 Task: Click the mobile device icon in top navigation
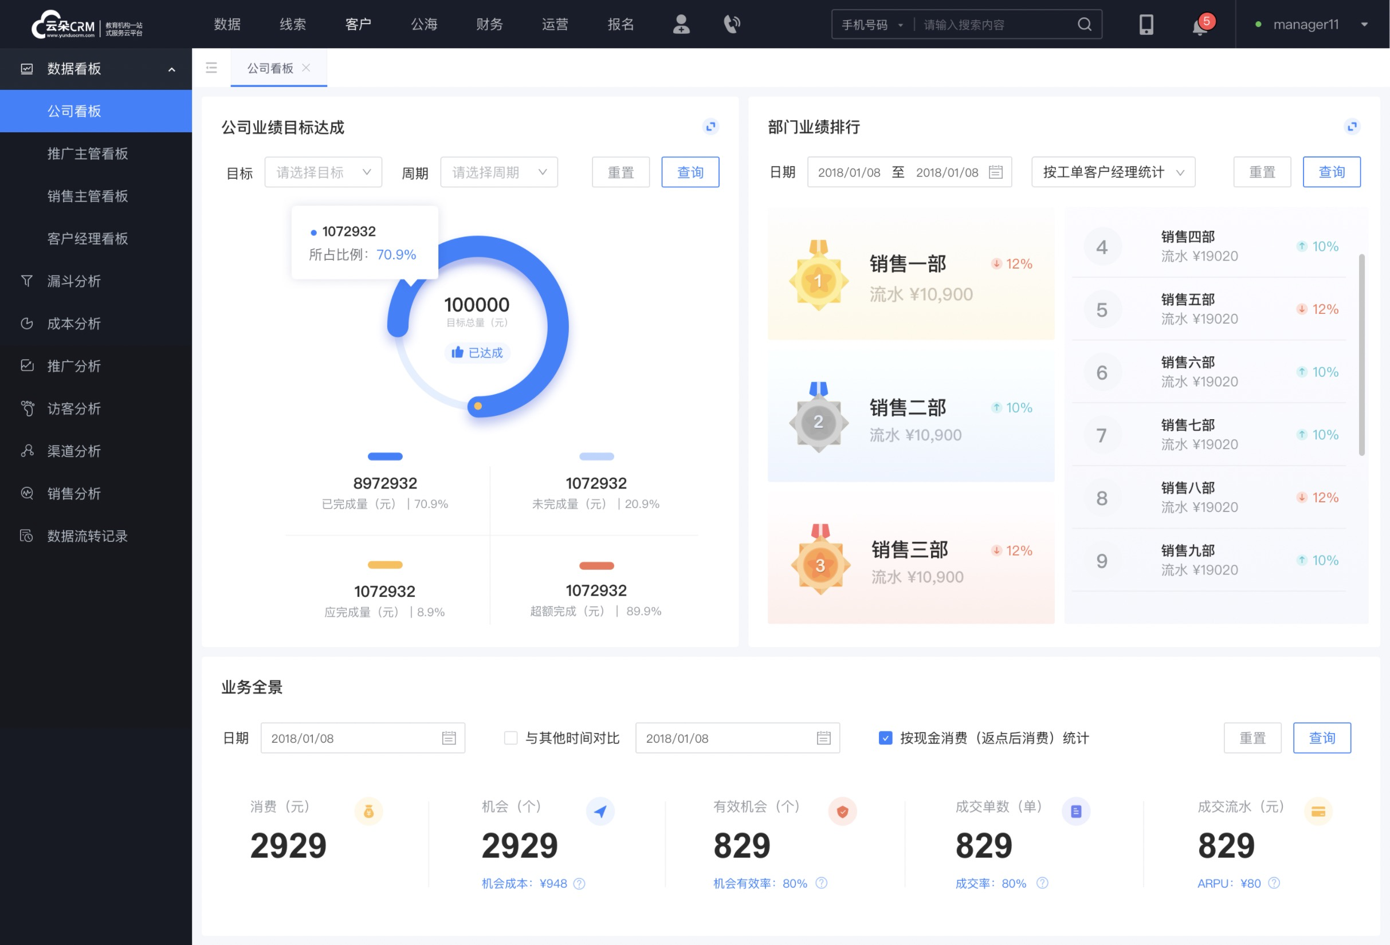(x=1144, y=24)
